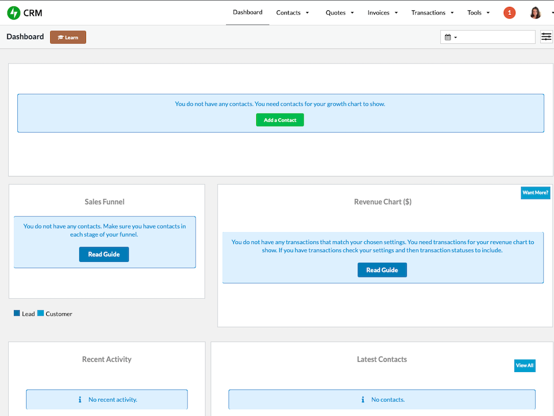Open the Invoices dropdown
This screenshot has height=416, width=554.
(382, 12)
